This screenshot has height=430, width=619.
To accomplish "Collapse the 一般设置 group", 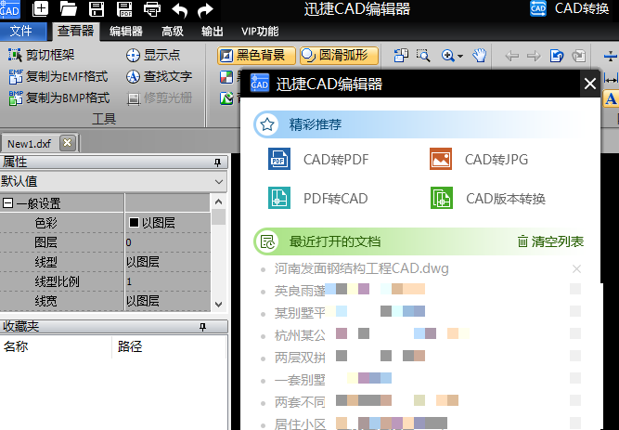I will pos(7,203).
